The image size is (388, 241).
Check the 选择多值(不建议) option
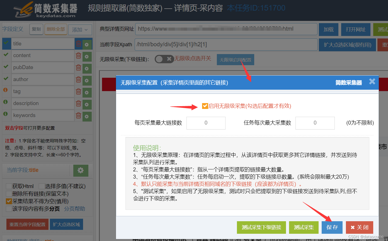pos(42,186)
